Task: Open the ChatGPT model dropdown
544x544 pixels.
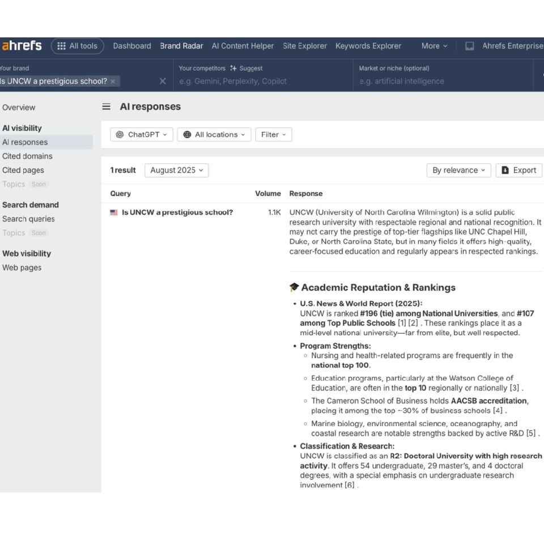Action: (x=142, y=135)
